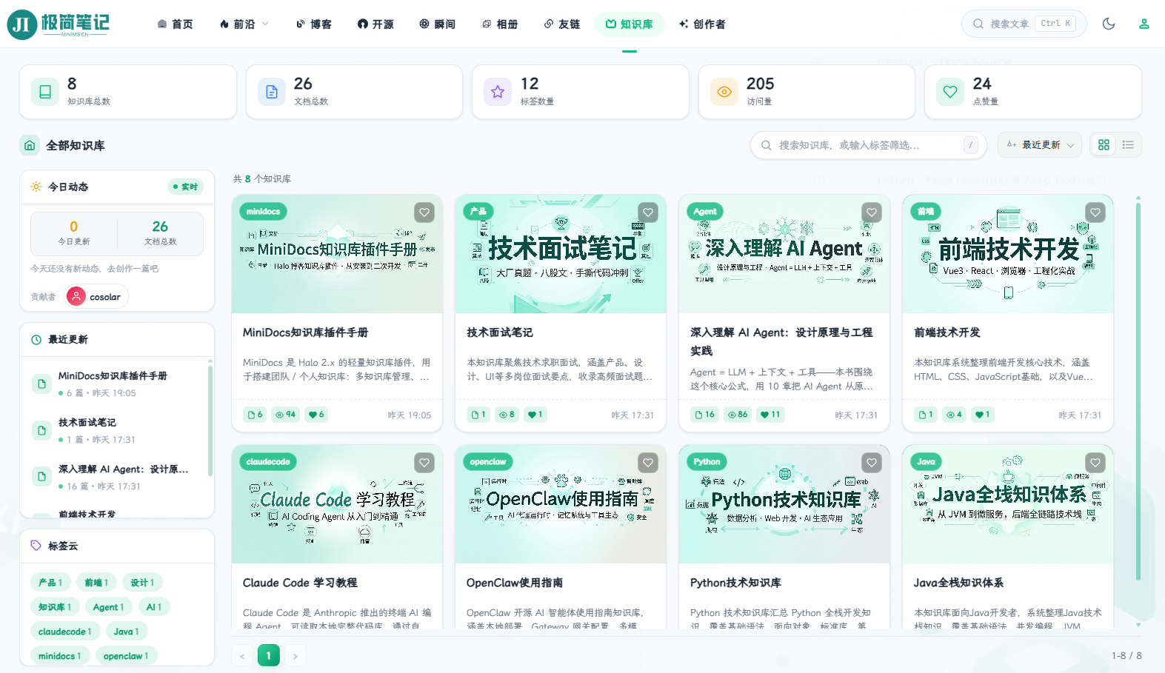This screenshot has width=1165, height=673.
Task: Filter by 知识库 tag in tag cloud
Action: click(55, 607)
